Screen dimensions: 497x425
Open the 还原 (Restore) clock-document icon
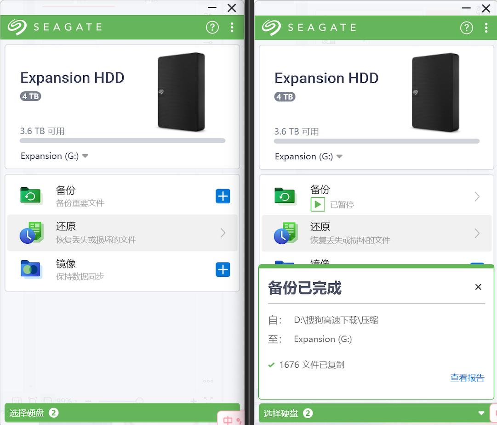pyautogui.click(x=31, y=233)
